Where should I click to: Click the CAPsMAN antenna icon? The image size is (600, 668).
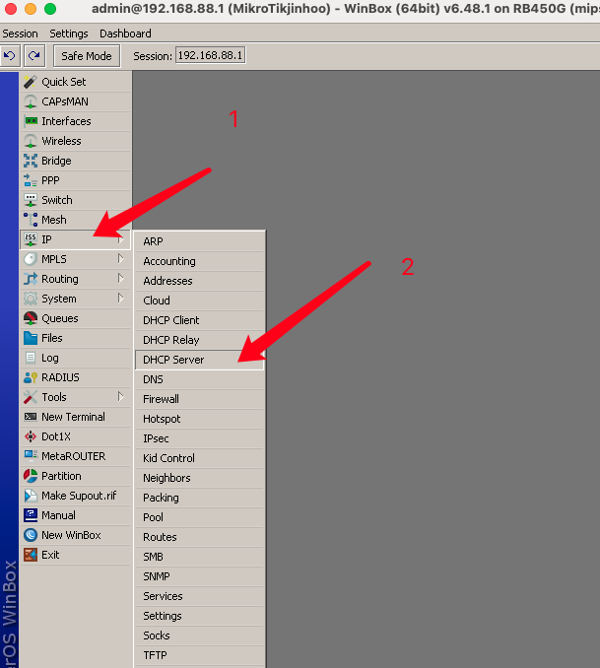tap(31, 101)
